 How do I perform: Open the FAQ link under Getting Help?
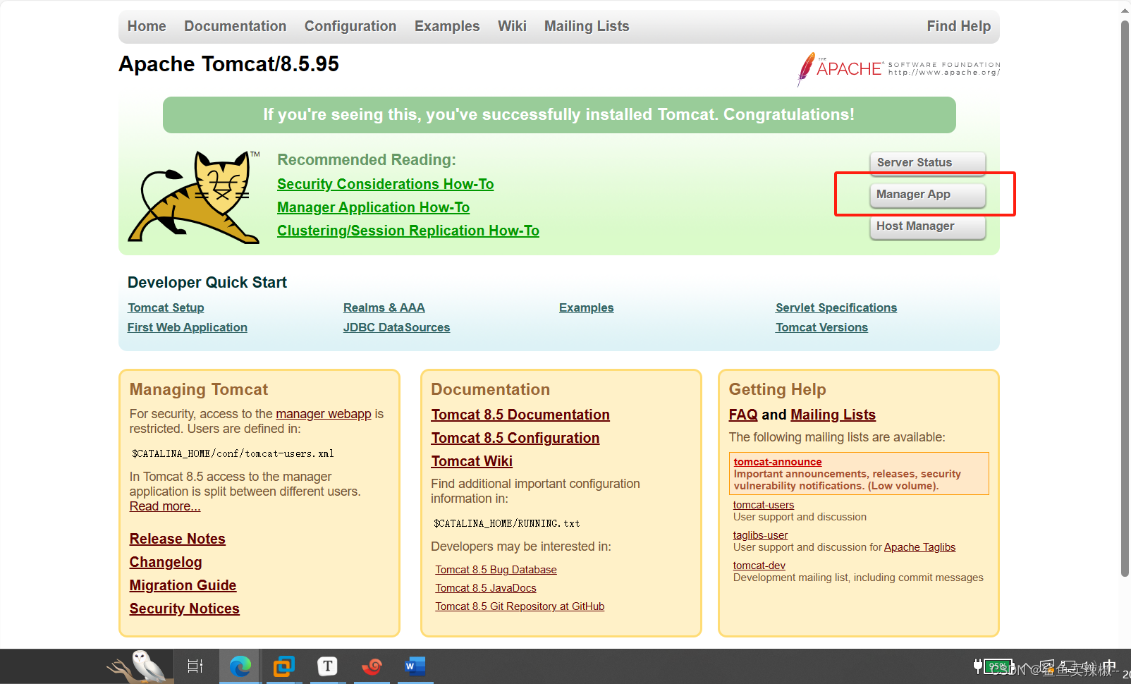[743, 415]
